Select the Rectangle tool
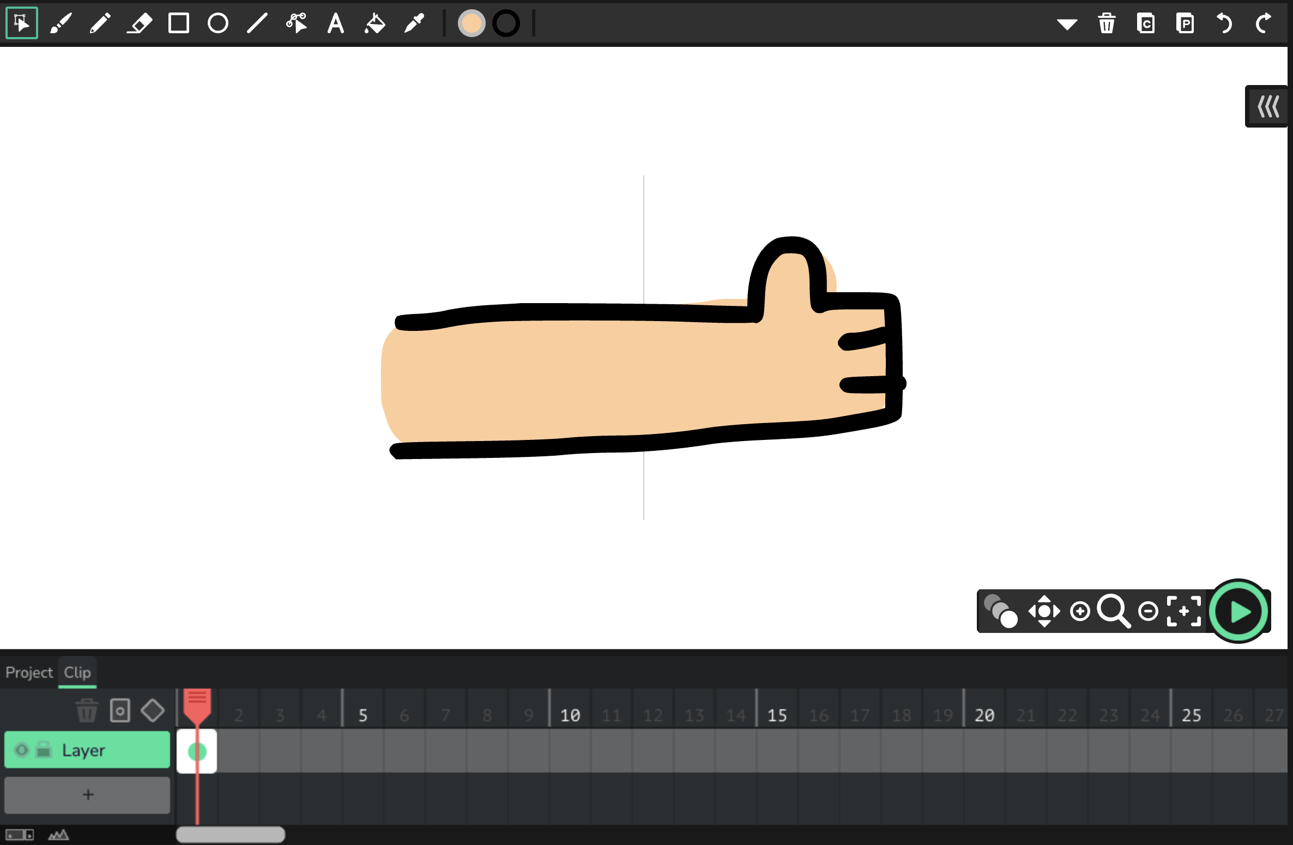The height and width of the screenshot is (845, 1293). [179, 23]
